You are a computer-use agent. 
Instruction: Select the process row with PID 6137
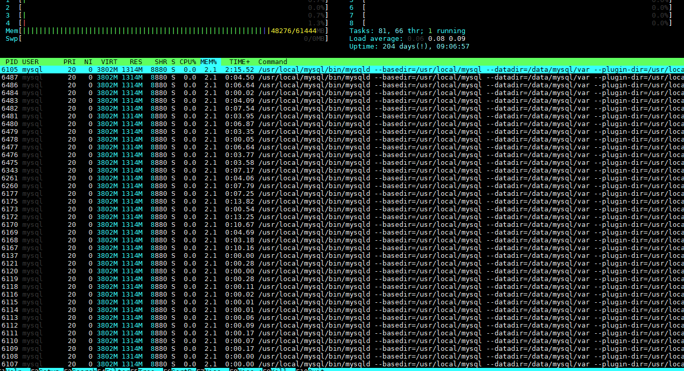coord(342,256)
